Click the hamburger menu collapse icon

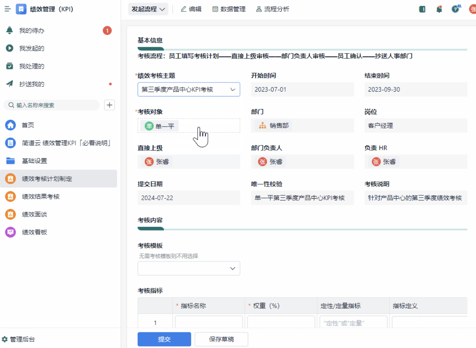[8, 9]
